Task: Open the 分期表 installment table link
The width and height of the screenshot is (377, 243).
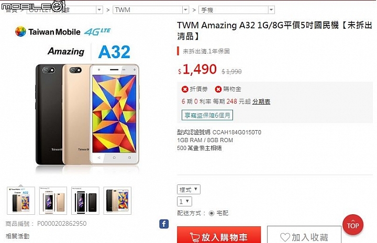Action: pyautogui.click(x=261, y=101)
